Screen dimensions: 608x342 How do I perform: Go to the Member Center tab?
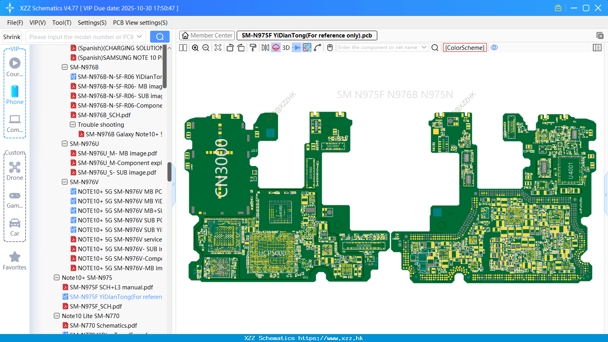[x=207, y=35]
